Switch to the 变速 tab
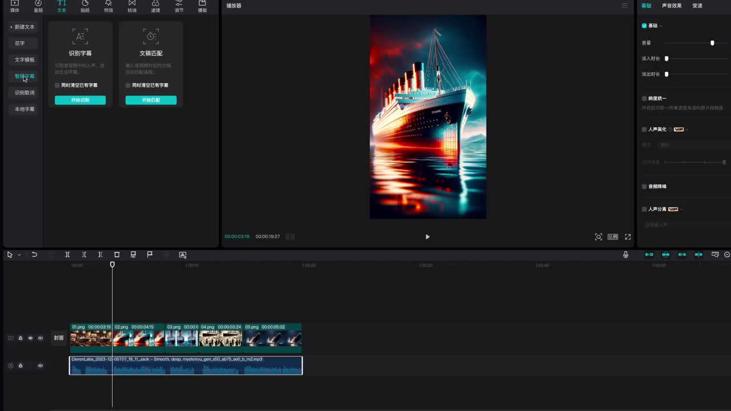Viewport: 731px width, 411px height. click(697, 6)
